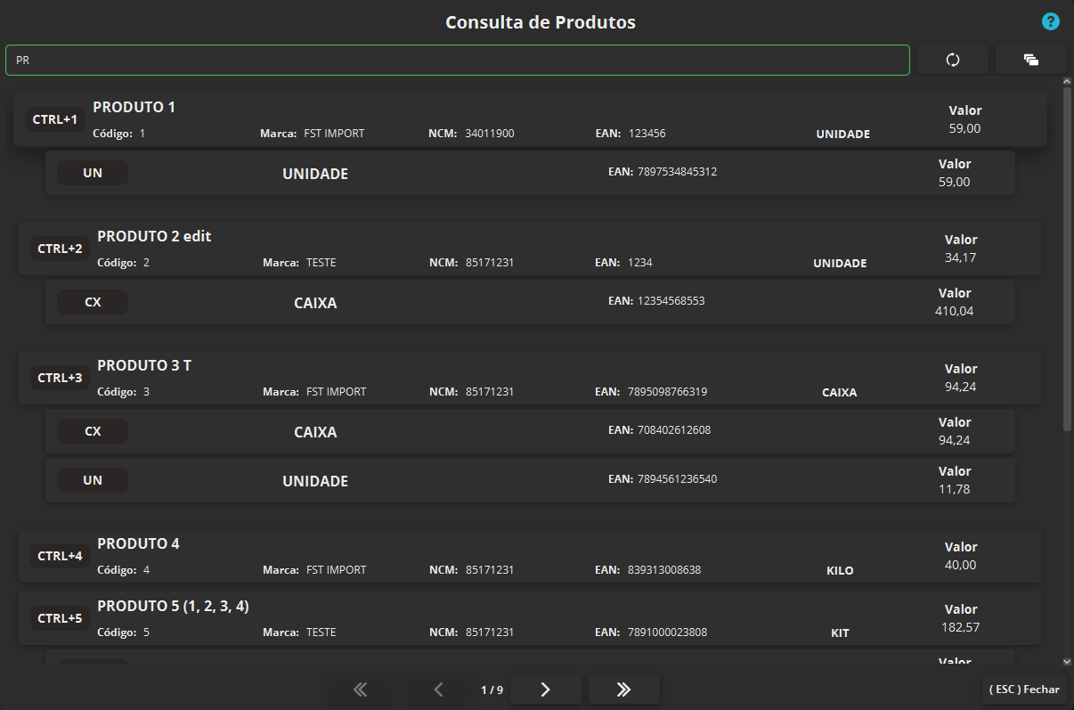Click the PRODUTO 2 edit title

[154, 236]
